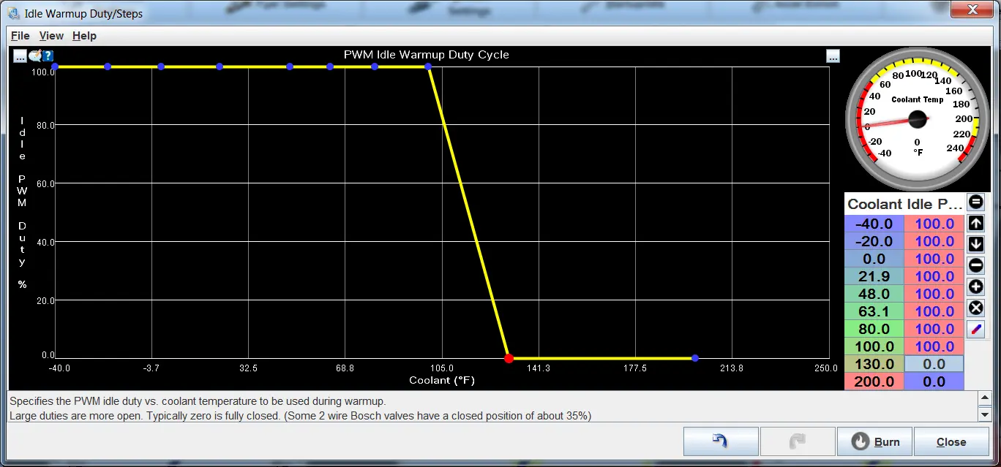Select the red curve point at 130 °F

[x=509, y=358]
